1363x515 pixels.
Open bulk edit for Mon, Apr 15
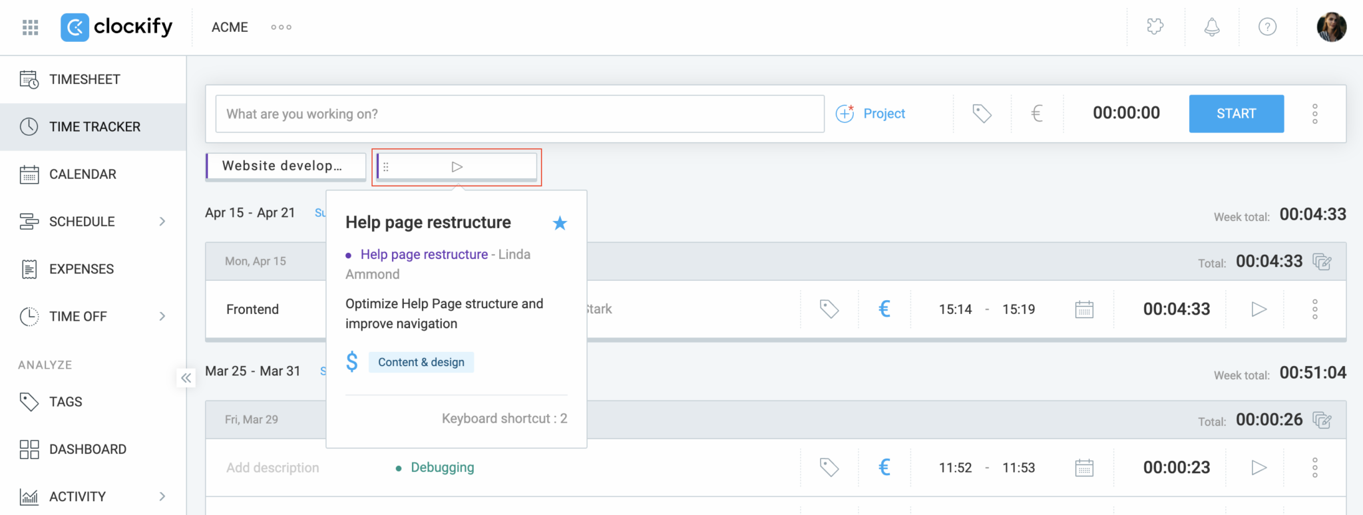click(x=1322, y=261)
